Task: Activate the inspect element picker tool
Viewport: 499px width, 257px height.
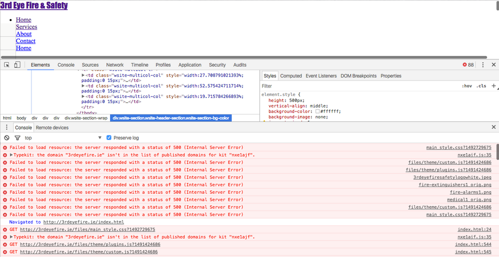Action: click(x=7, y=65)
